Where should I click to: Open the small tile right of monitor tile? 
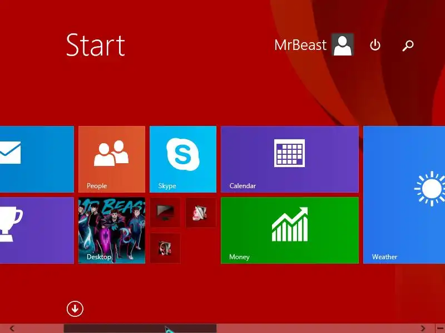201,213
